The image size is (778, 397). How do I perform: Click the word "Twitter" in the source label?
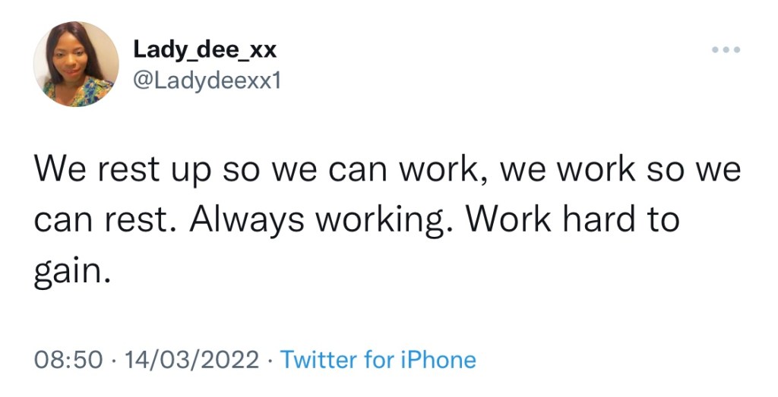(318, 359)
